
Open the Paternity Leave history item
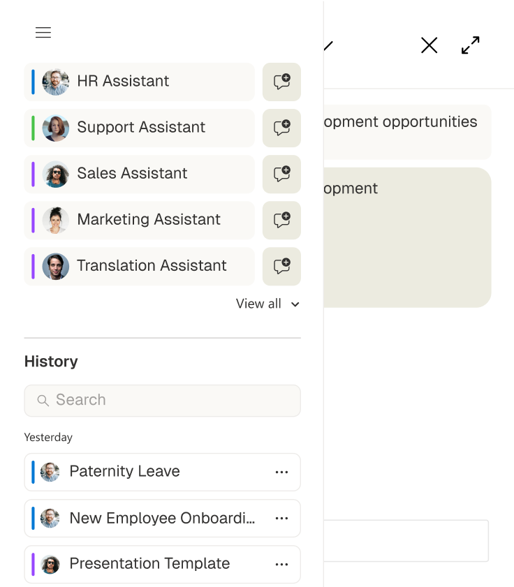point(140,473)
